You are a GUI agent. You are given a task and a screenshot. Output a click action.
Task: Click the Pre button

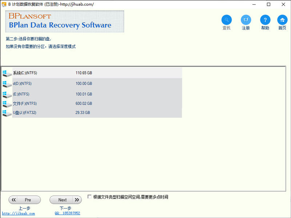pyautogui.click(x=24, y=200)
